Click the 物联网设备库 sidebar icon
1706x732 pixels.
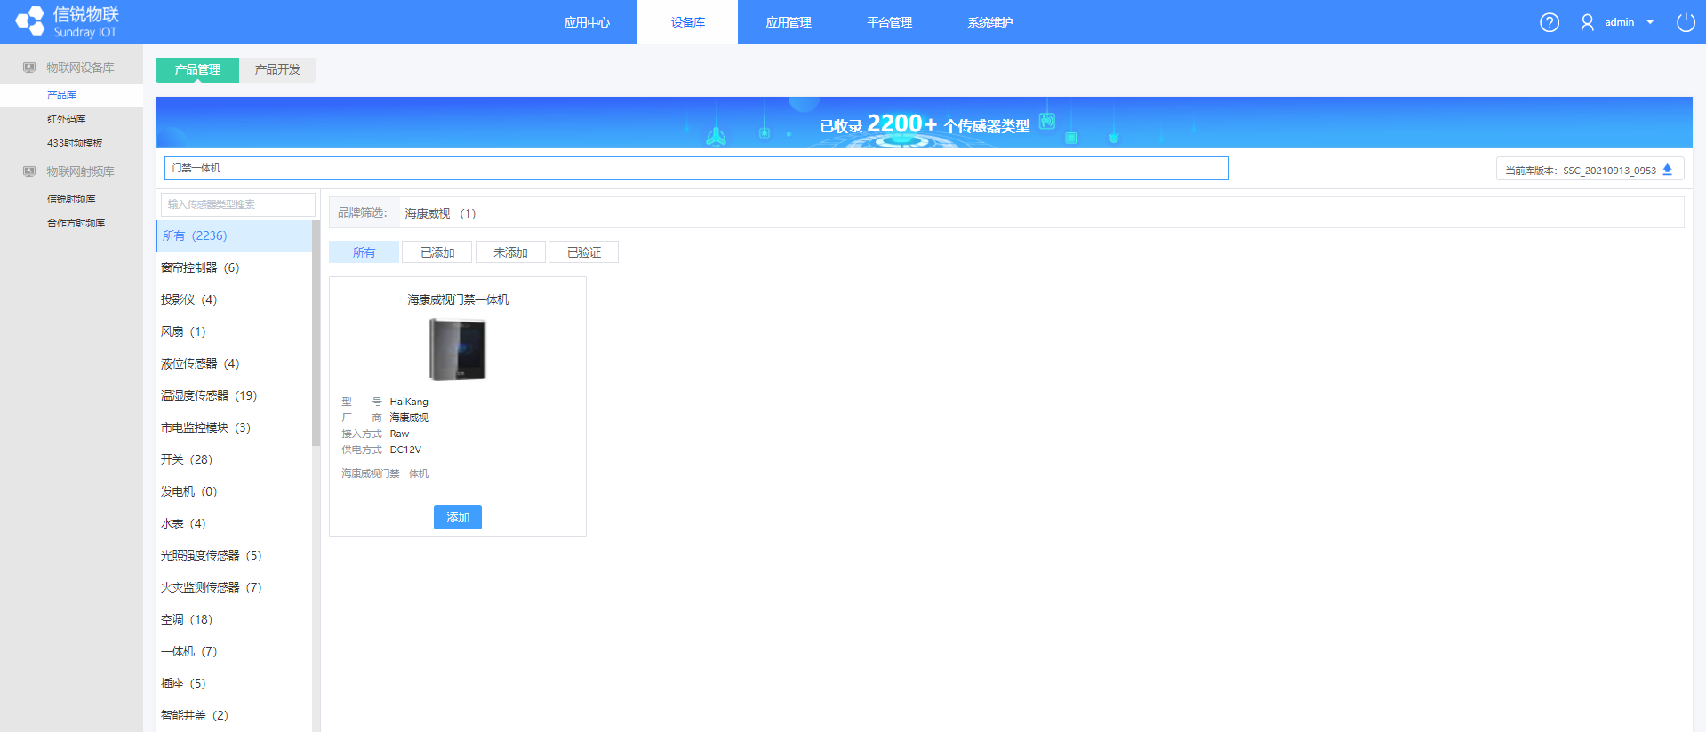[29, 68]
